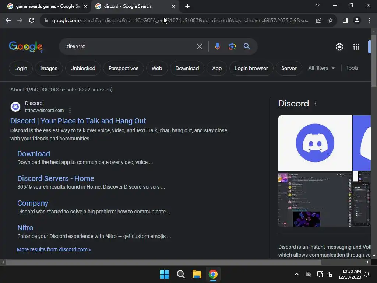
Task: Open the Chrome profile icon
Action: coord(357,21)
